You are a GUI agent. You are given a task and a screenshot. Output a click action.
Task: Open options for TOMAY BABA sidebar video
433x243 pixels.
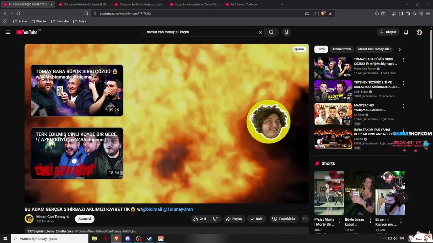403,60
